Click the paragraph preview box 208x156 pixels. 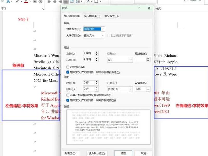tap(108, 127)
